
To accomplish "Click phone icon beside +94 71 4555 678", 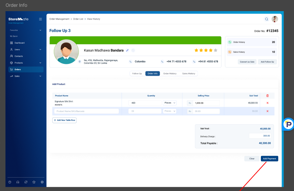I will tap(162, 62).
